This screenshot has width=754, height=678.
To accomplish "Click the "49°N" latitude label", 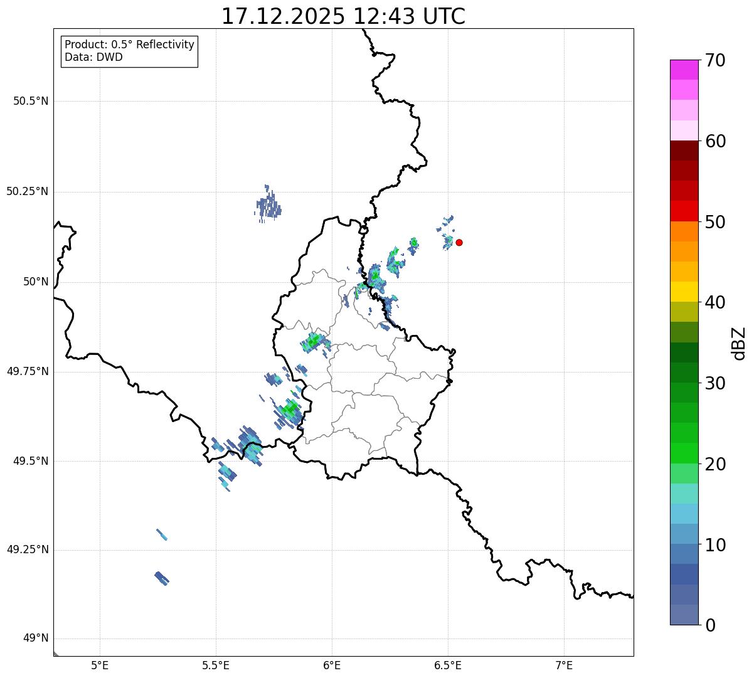I will pyautogui.click(x=35, y=638).
